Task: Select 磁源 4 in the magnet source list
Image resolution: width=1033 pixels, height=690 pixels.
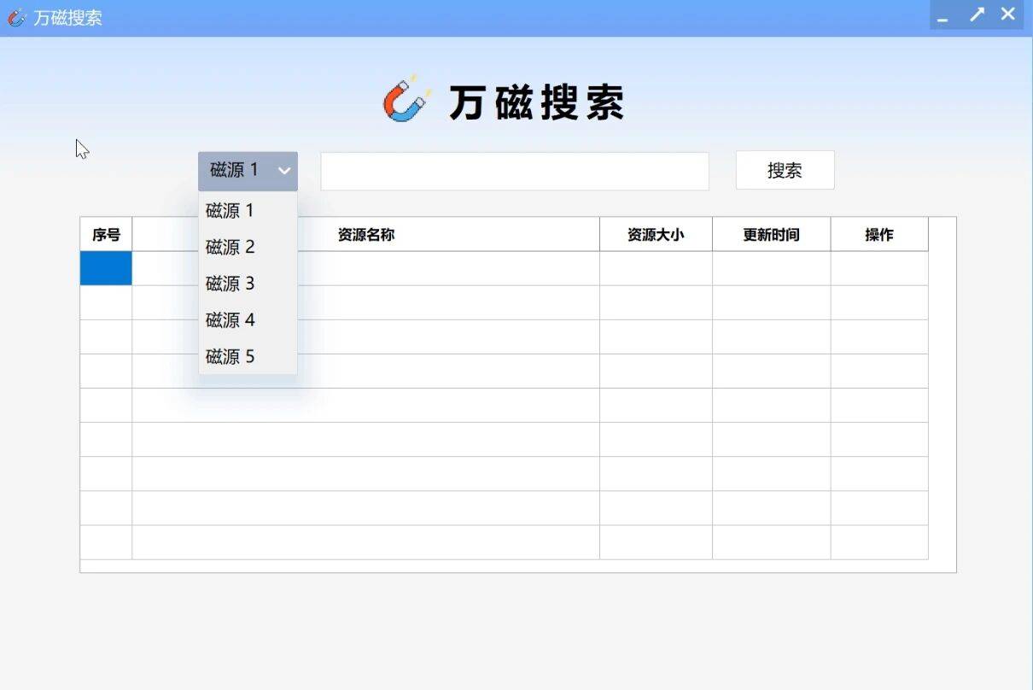Action: coord(229,319)
